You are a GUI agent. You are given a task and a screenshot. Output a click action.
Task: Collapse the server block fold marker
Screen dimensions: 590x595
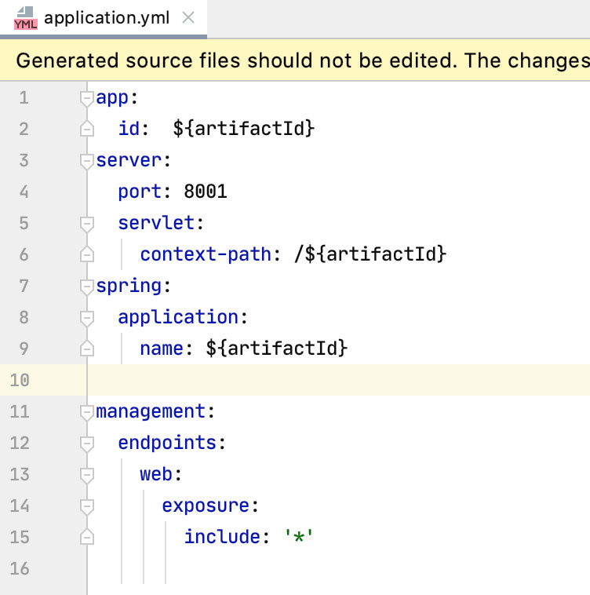(87, 161)
